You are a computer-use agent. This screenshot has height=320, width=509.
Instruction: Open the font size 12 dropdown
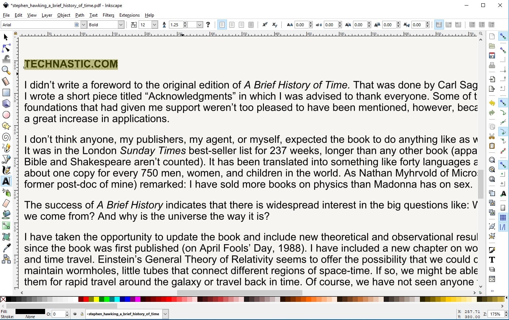tap(155, 25)
